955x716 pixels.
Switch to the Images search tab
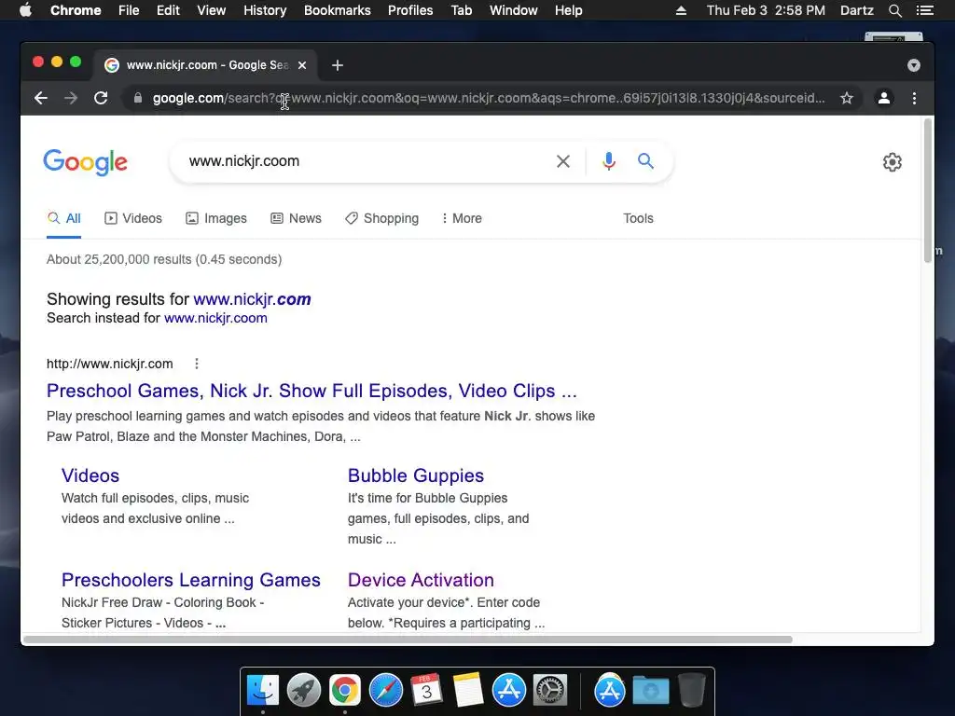tap(216, 218)
